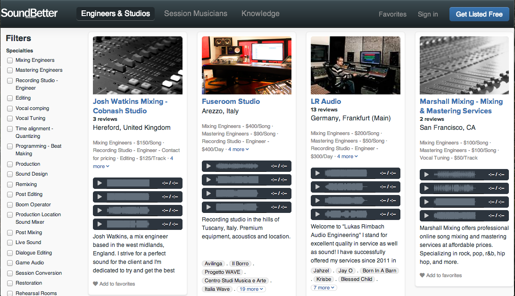Play the first Fuseroom Studio audio sample
This screenshot has width=515, height=296.
coord(208,166)
